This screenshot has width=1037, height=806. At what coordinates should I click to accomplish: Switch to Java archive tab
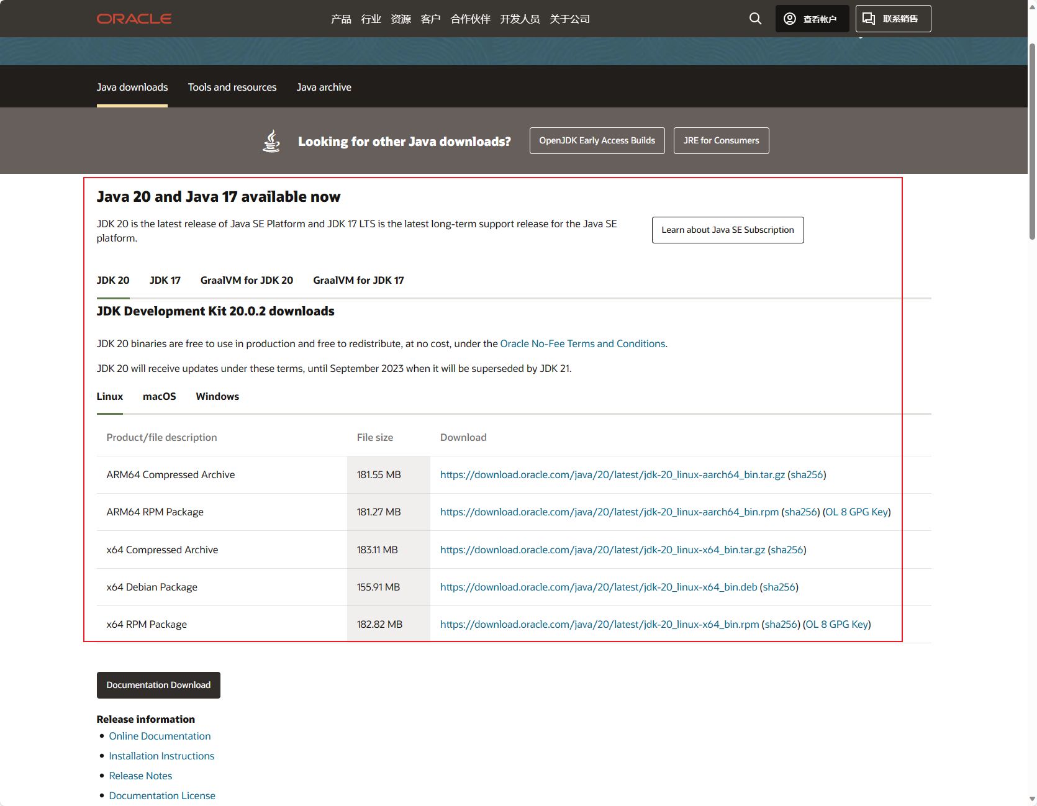point(324,88)
